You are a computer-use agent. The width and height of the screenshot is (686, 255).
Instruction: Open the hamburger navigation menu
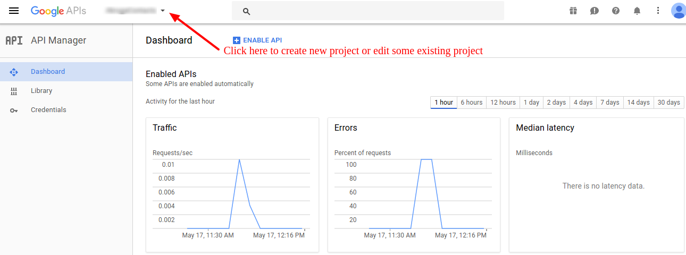[x=14, y=11]
